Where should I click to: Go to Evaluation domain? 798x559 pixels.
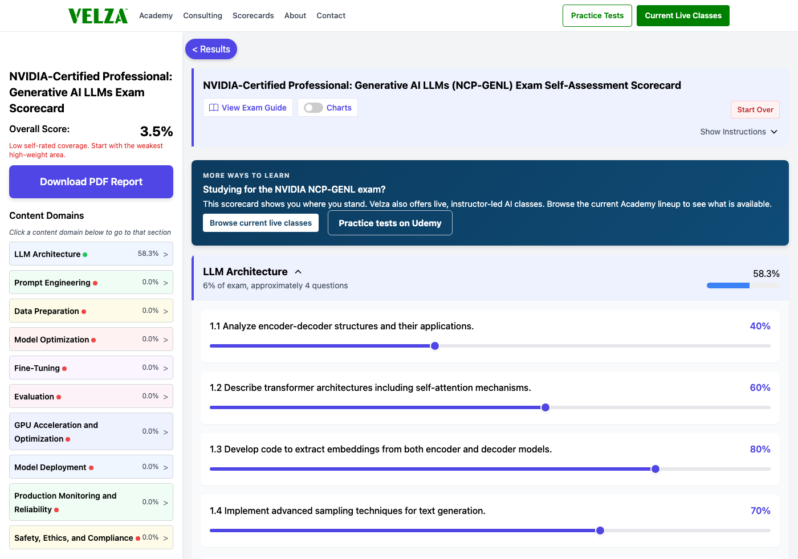tap(91, 396)
